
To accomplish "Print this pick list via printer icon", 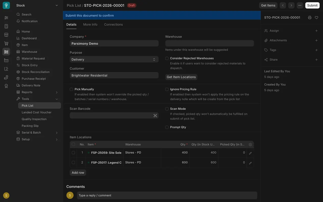I will 310,18.
